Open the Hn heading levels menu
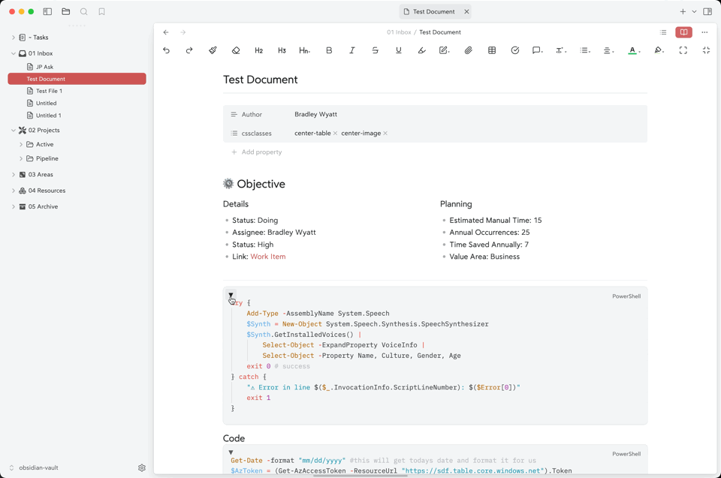This screenshot has width=721, height=478. 304,50
